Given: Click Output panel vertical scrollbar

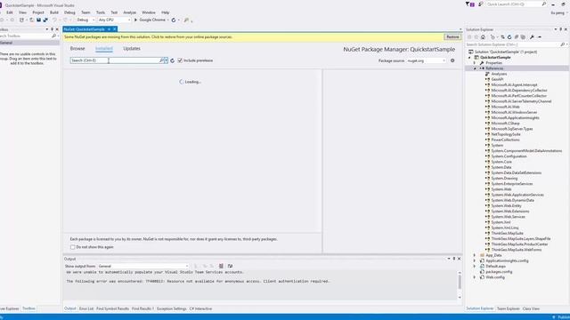Looking at the screenshot, I should pyautogui.click(x=460, y=284).
